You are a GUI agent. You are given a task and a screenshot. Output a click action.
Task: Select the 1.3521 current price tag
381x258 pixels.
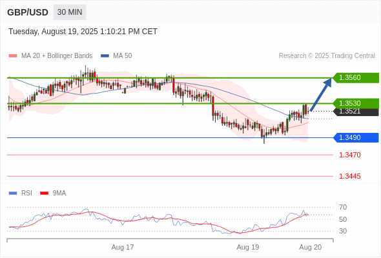pyautogui.click(x=356, y=112)
